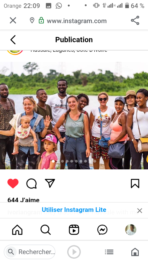
Task: Dismiss the Instagram Lite banner
Action: pos(140,211)
